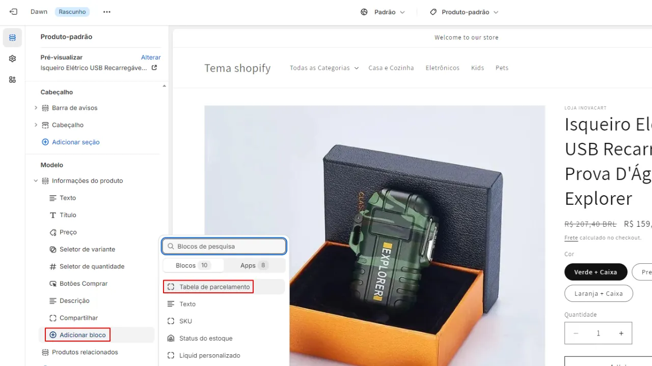
Task: Click the quantity value field
Action: [599, 333]
